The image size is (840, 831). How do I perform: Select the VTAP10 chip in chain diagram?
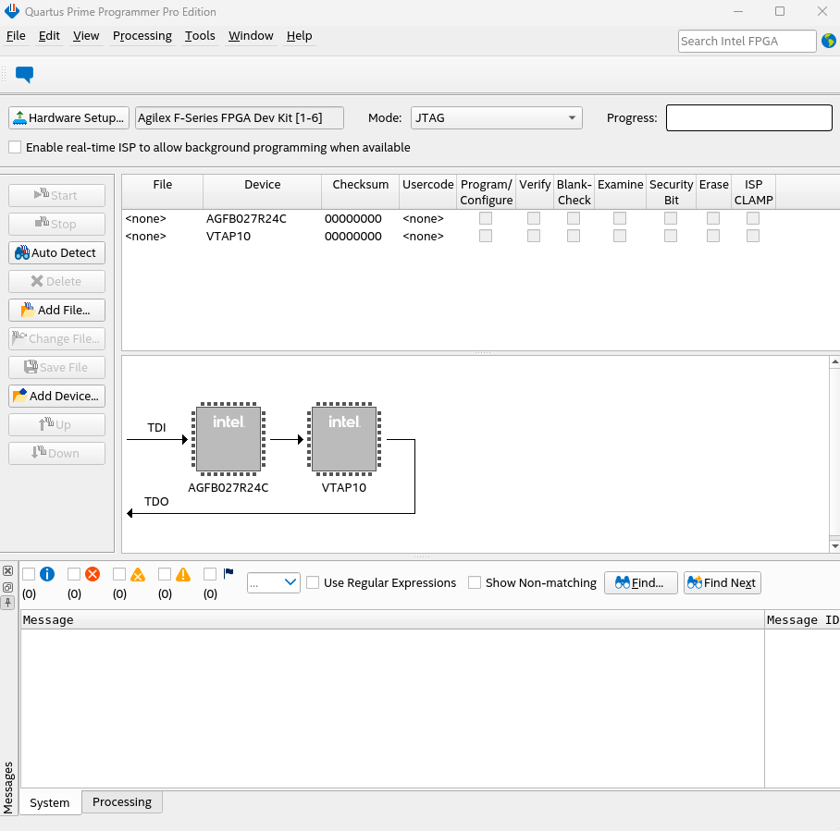344,439
